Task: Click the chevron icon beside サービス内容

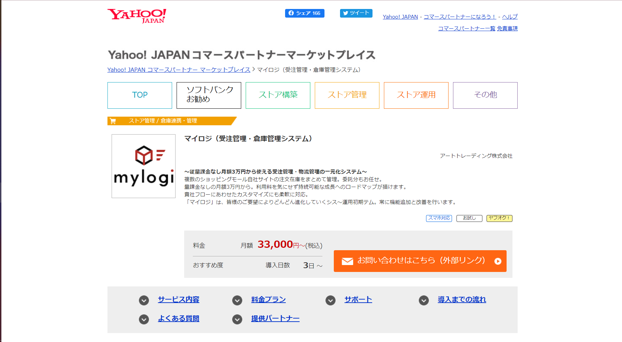Action: coord(144,300)
